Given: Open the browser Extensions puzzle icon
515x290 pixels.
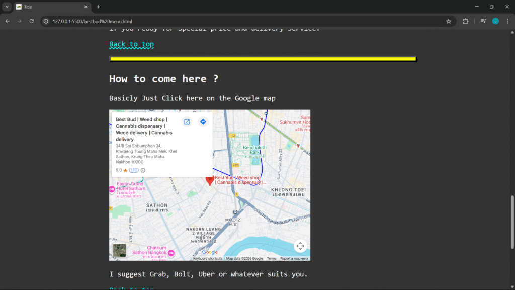Looking at the screenshot, I should pos(465,21).
